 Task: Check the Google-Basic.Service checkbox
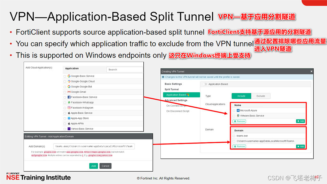65,76
